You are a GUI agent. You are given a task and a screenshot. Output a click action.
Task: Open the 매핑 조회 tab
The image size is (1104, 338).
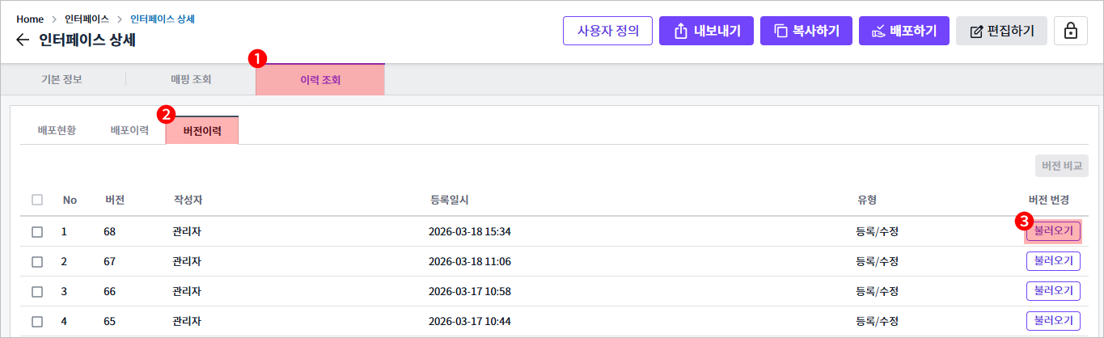(x=191, y=79)
